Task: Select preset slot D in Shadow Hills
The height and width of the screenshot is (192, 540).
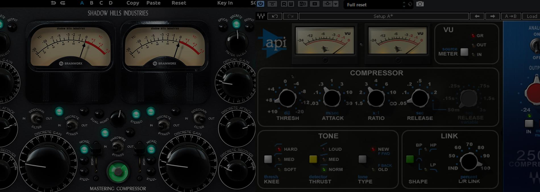Action: coord(111,3)
